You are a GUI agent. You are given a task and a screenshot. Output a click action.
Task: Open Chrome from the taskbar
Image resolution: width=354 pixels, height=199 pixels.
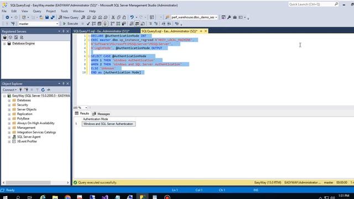pyautogui.click(x=67, y=197)
